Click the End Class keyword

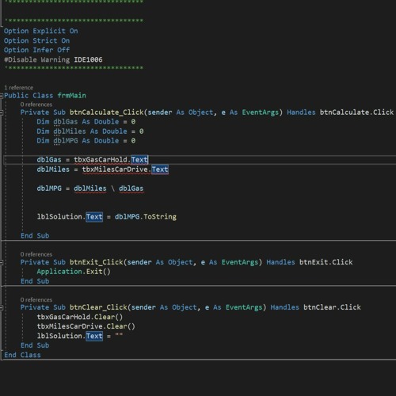click(x=22, y=355)
